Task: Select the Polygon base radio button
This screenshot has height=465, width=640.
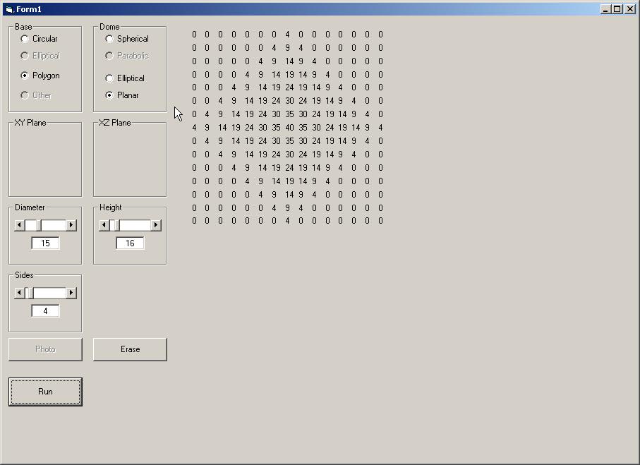Action: [x=40, y=76]
